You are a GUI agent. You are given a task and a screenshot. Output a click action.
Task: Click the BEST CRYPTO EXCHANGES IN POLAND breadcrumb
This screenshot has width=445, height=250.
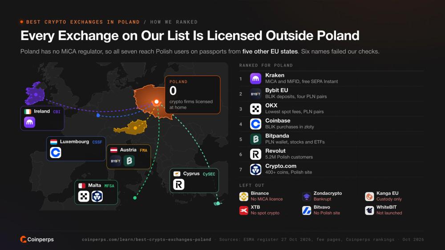coord(83,22)
